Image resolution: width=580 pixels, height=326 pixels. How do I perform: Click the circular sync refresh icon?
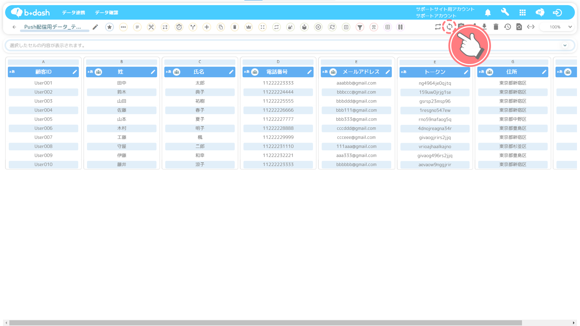pos(449,27)
